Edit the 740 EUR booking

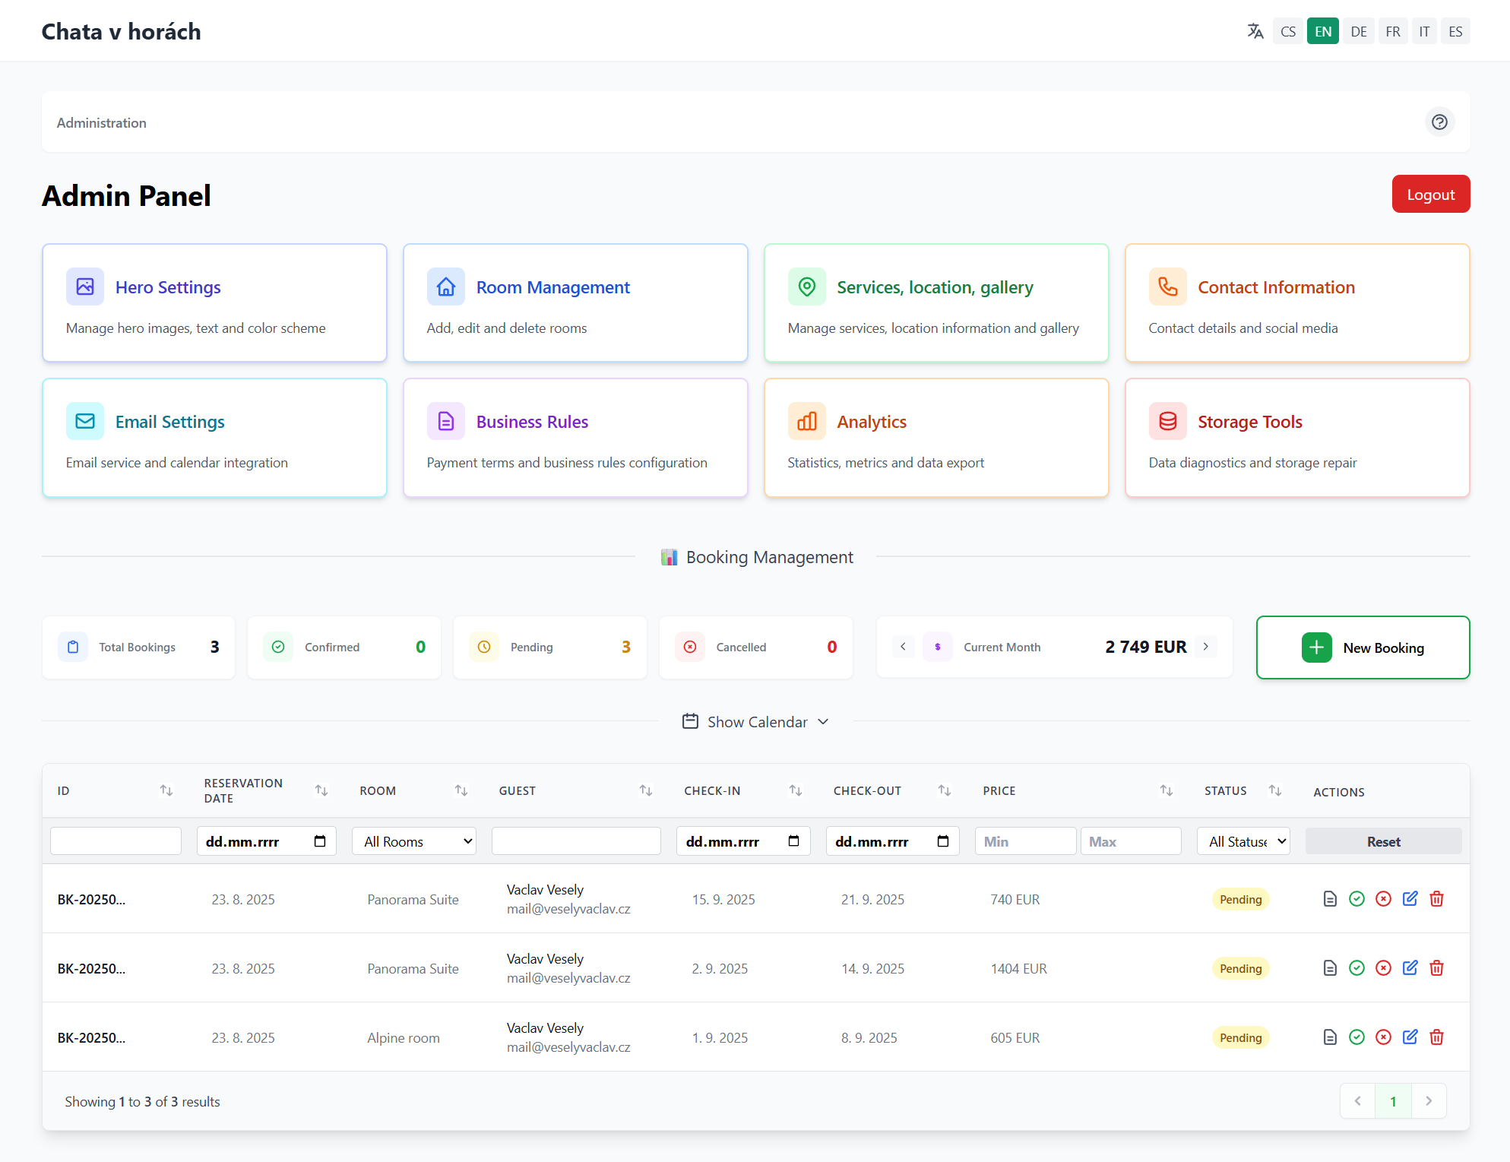pyautogui.click(x=1410, y=899)
